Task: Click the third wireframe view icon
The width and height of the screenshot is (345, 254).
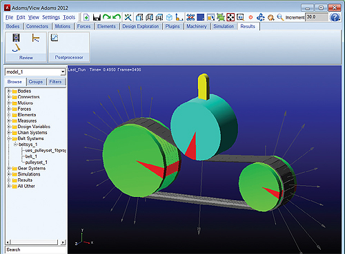Action: 159,17
